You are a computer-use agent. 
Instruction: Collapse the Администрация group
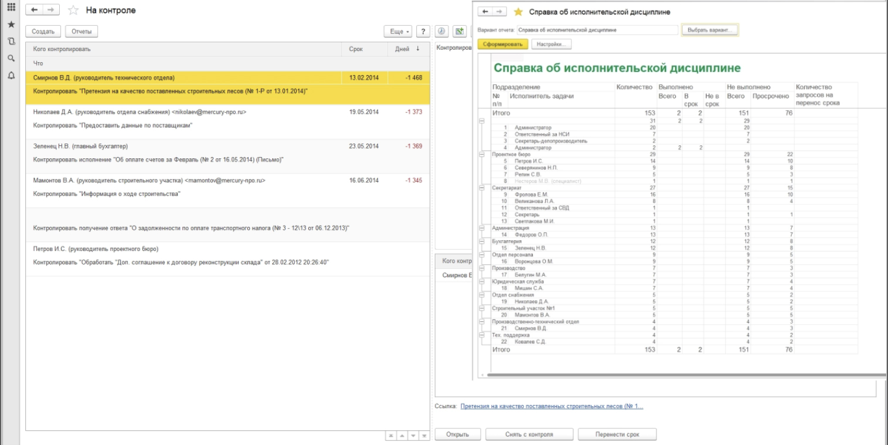pyautogui.click(x=482, y=228)
